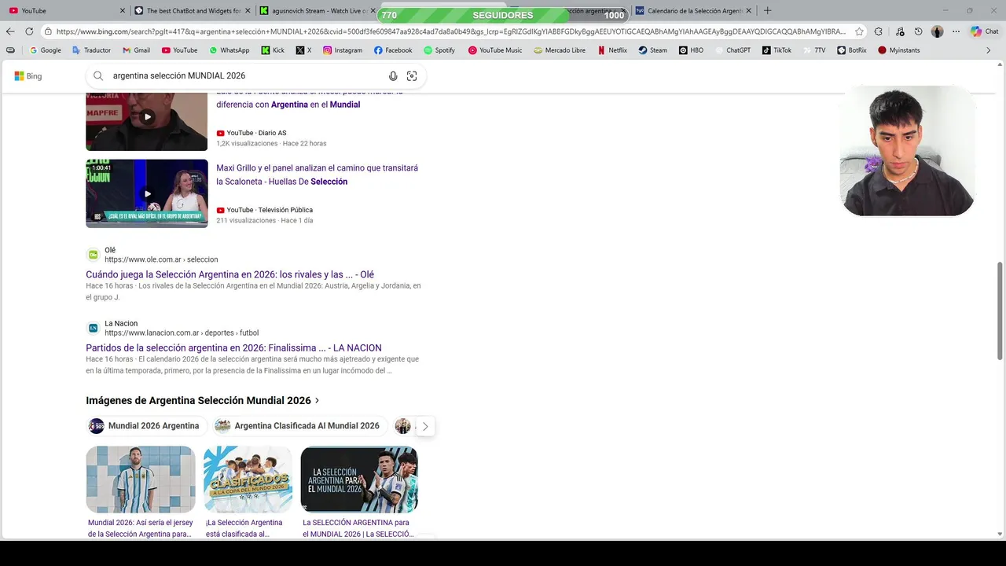Click www.ole.com.ar seleccion URL text
Viewport: 1006px width, 566px height.
pos(161,259)
